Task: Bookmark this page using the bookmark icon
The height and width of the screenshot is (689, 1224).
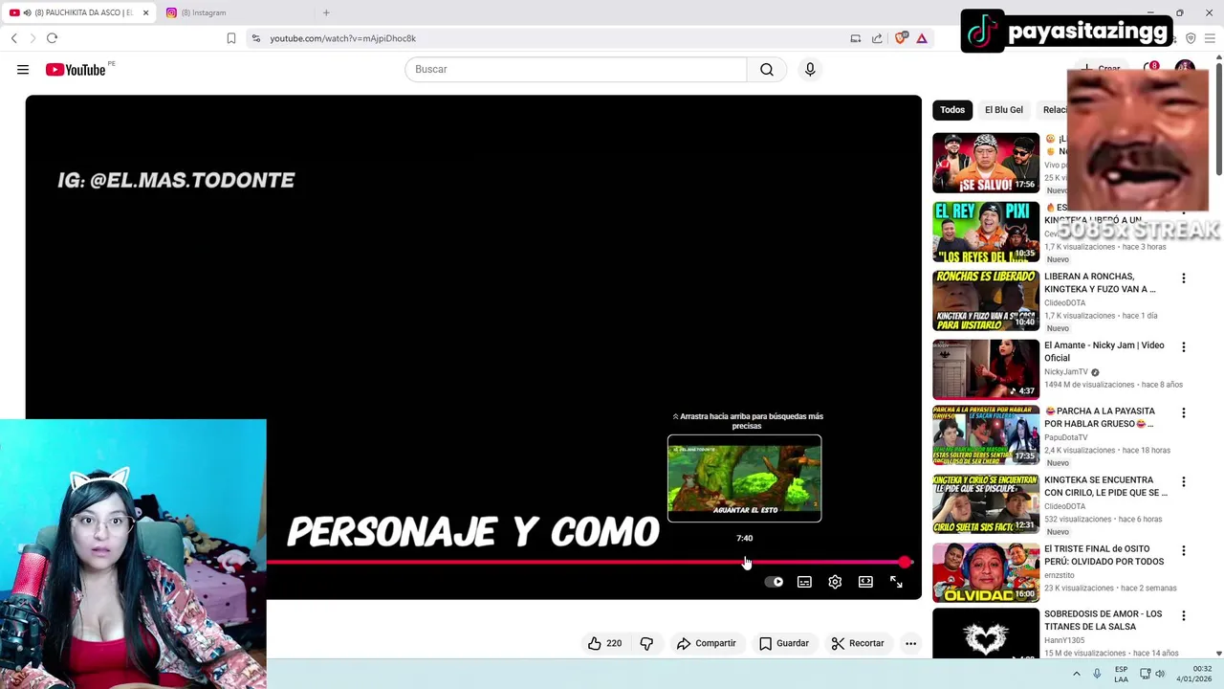Action: 231,38
